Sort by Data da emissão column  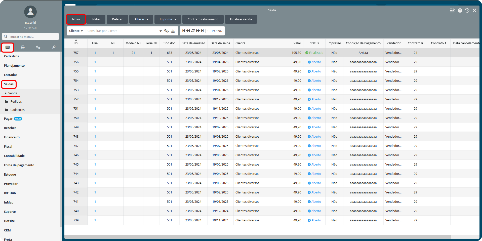pos(193,43)
